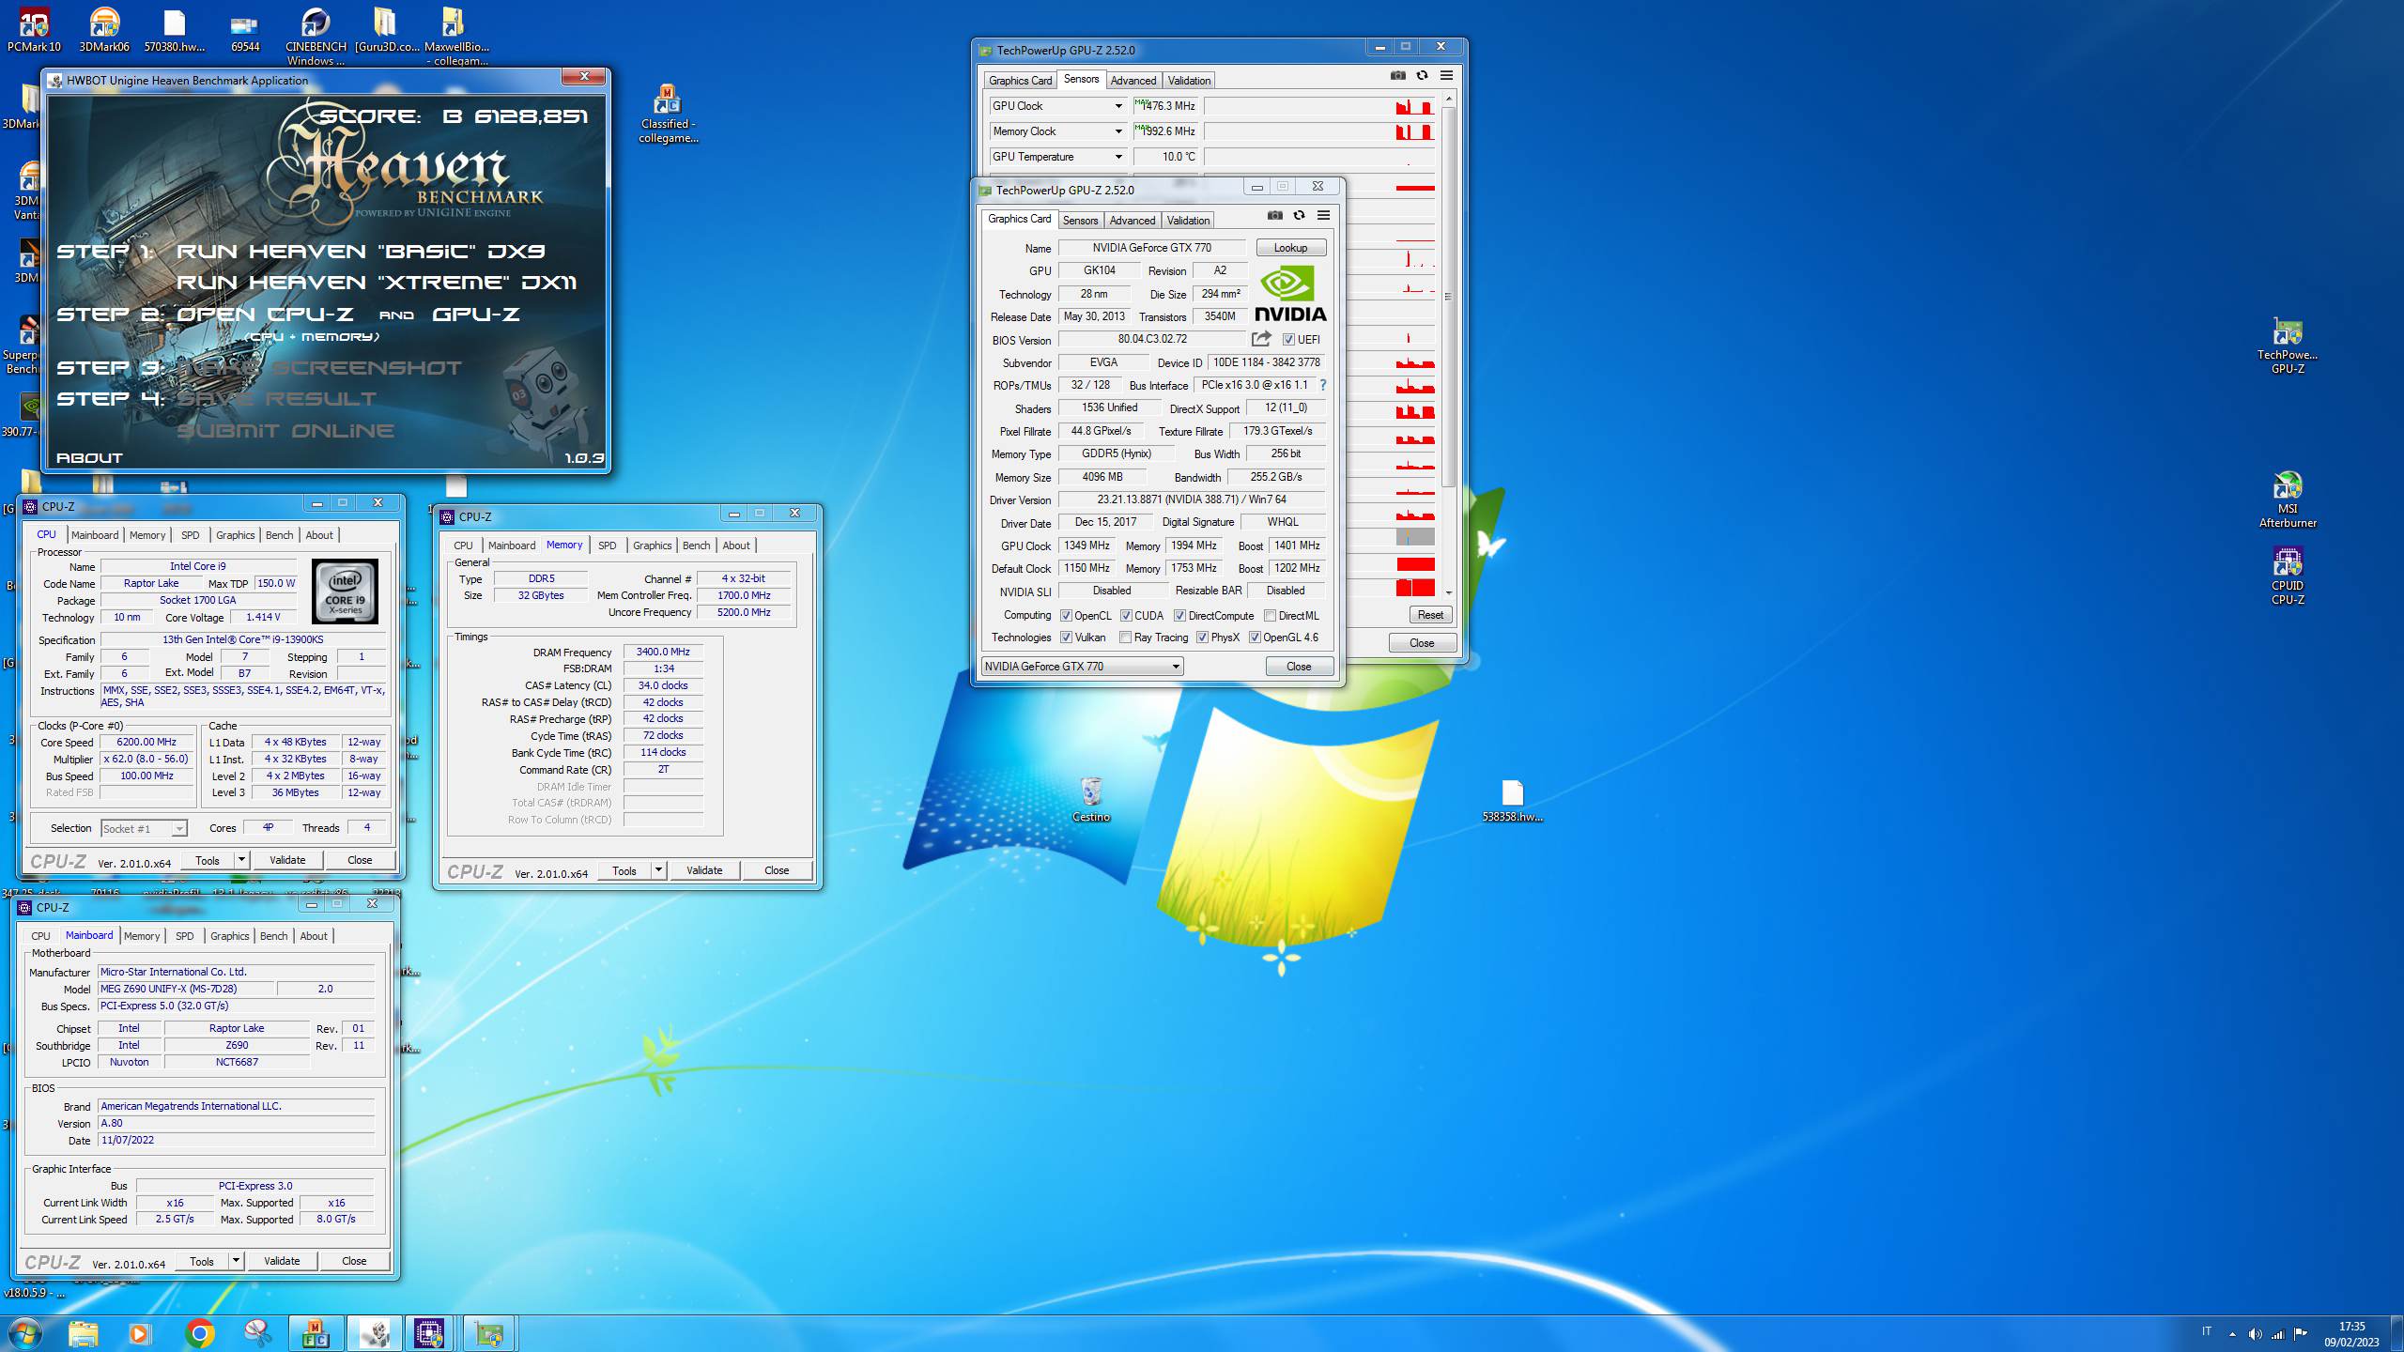This screenshot has width=2404, height=1352.
Task: Open CPUID CPU-Z desktop shortcut
Action: (x=2288, y=576)
